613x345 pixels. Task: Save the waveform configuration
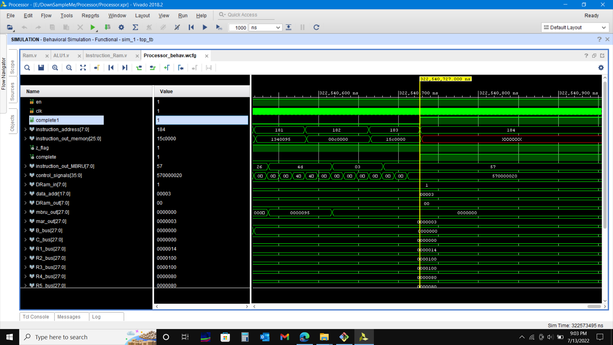[x=41, y=68]
